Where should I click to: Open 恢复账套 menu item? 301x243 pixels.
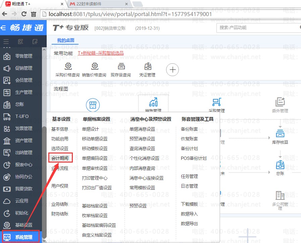click(x=189, y=139)
